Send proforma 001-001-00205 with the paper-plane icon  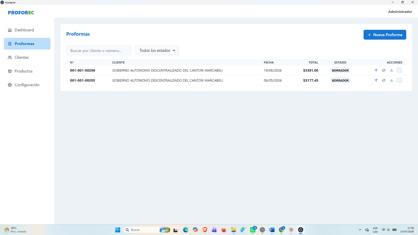point(376,80)
